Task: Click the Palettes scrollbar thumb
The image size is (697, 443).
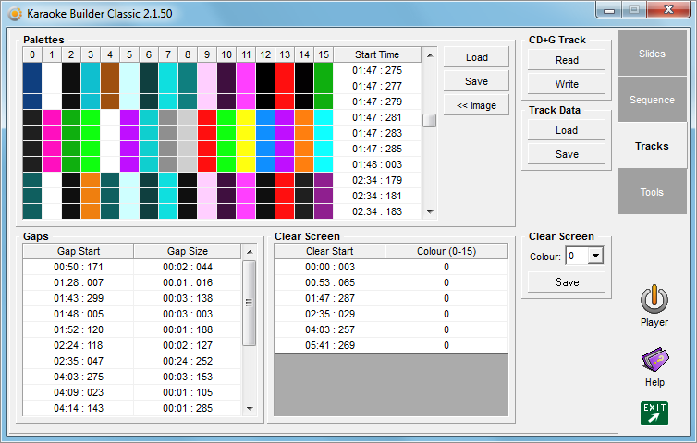Action: click(430, 120)
